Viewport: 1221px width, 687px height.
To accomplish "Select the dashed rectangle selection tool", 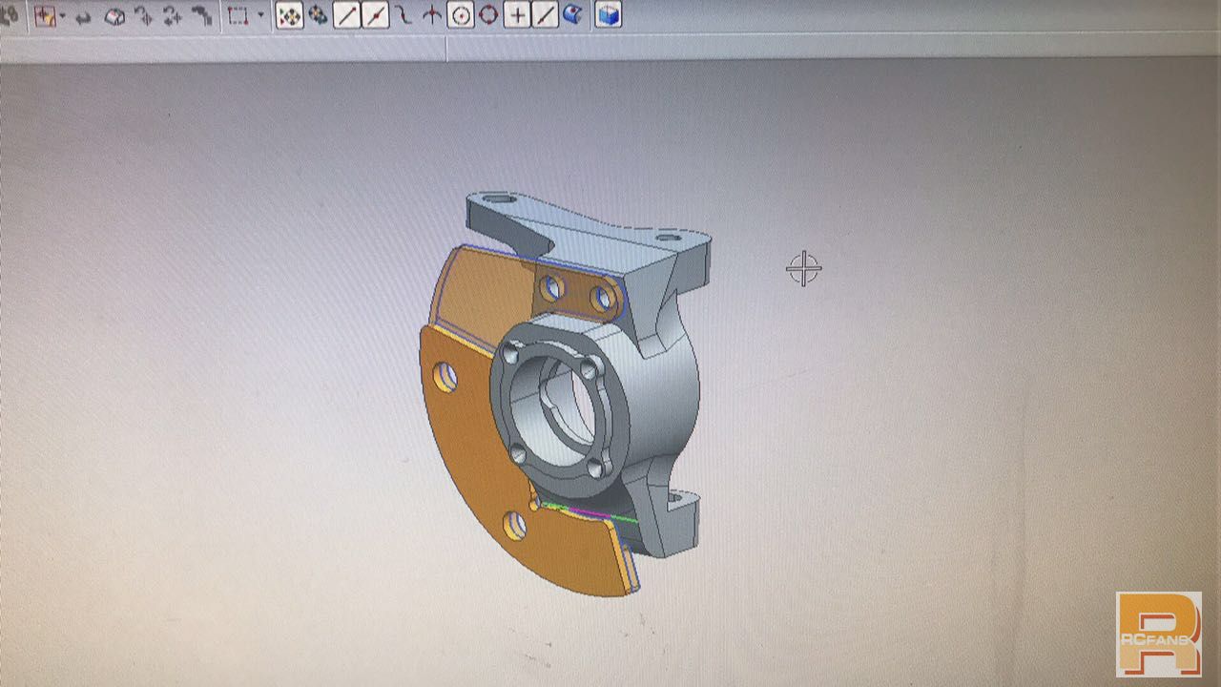I will point(238,15).
